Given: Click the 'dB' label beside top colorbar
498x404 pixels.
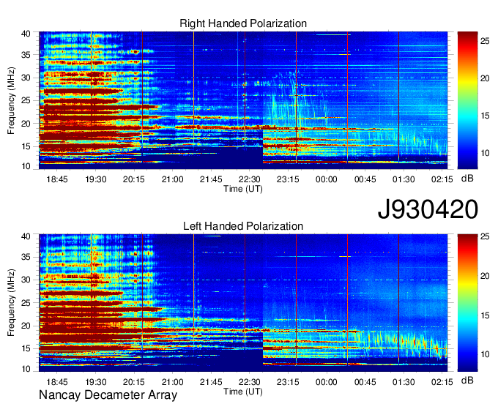Looking at the screenshot, I should pyautogui.click(x=467, y=179).
